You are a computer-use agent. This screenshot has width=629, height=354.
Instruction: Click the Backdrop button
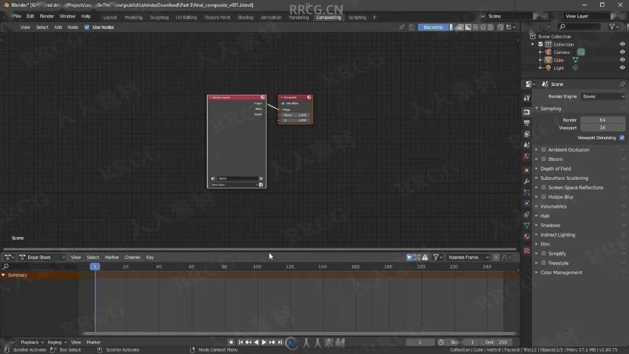tap(433, 27)
